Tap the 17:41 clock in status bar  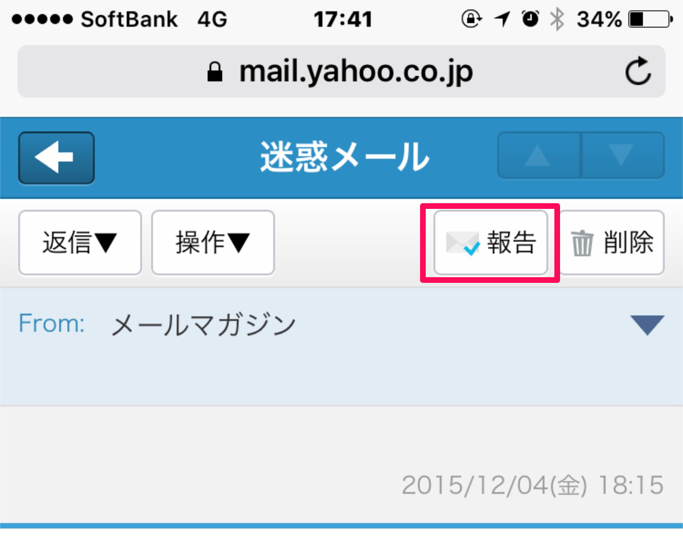343,20
